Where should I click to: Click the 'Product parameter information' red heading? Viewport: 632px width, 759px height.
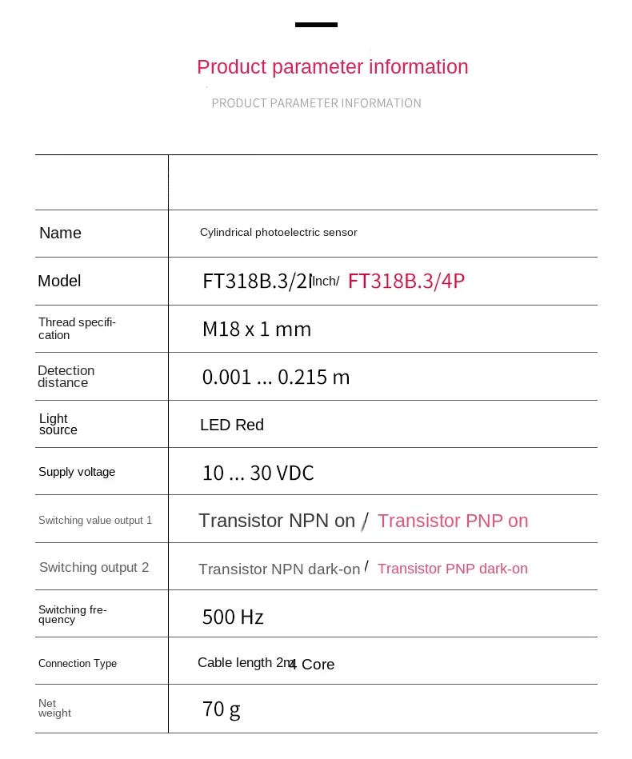point(332,67)
